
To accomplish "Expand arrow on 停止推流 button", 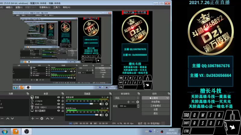I will click(167, 98).
